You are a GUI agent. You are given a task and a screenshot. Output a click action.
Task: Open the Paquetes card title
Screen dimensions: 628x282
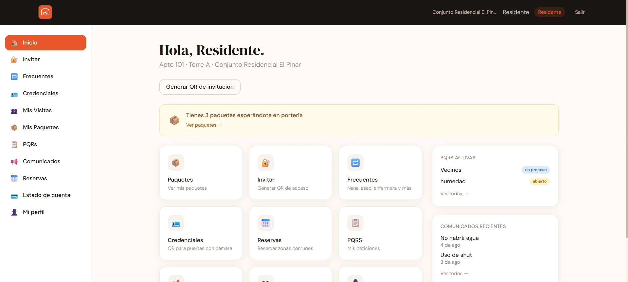(x=180, y=180)
